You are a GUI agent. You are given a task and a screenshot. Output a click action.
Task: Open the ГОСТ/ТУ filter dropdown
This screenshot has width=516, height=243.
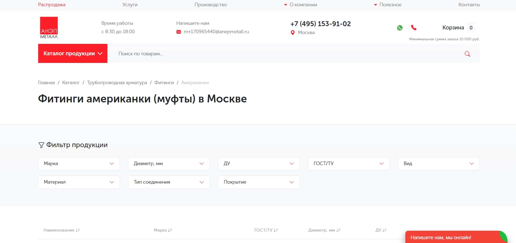(x=349, y=164)
